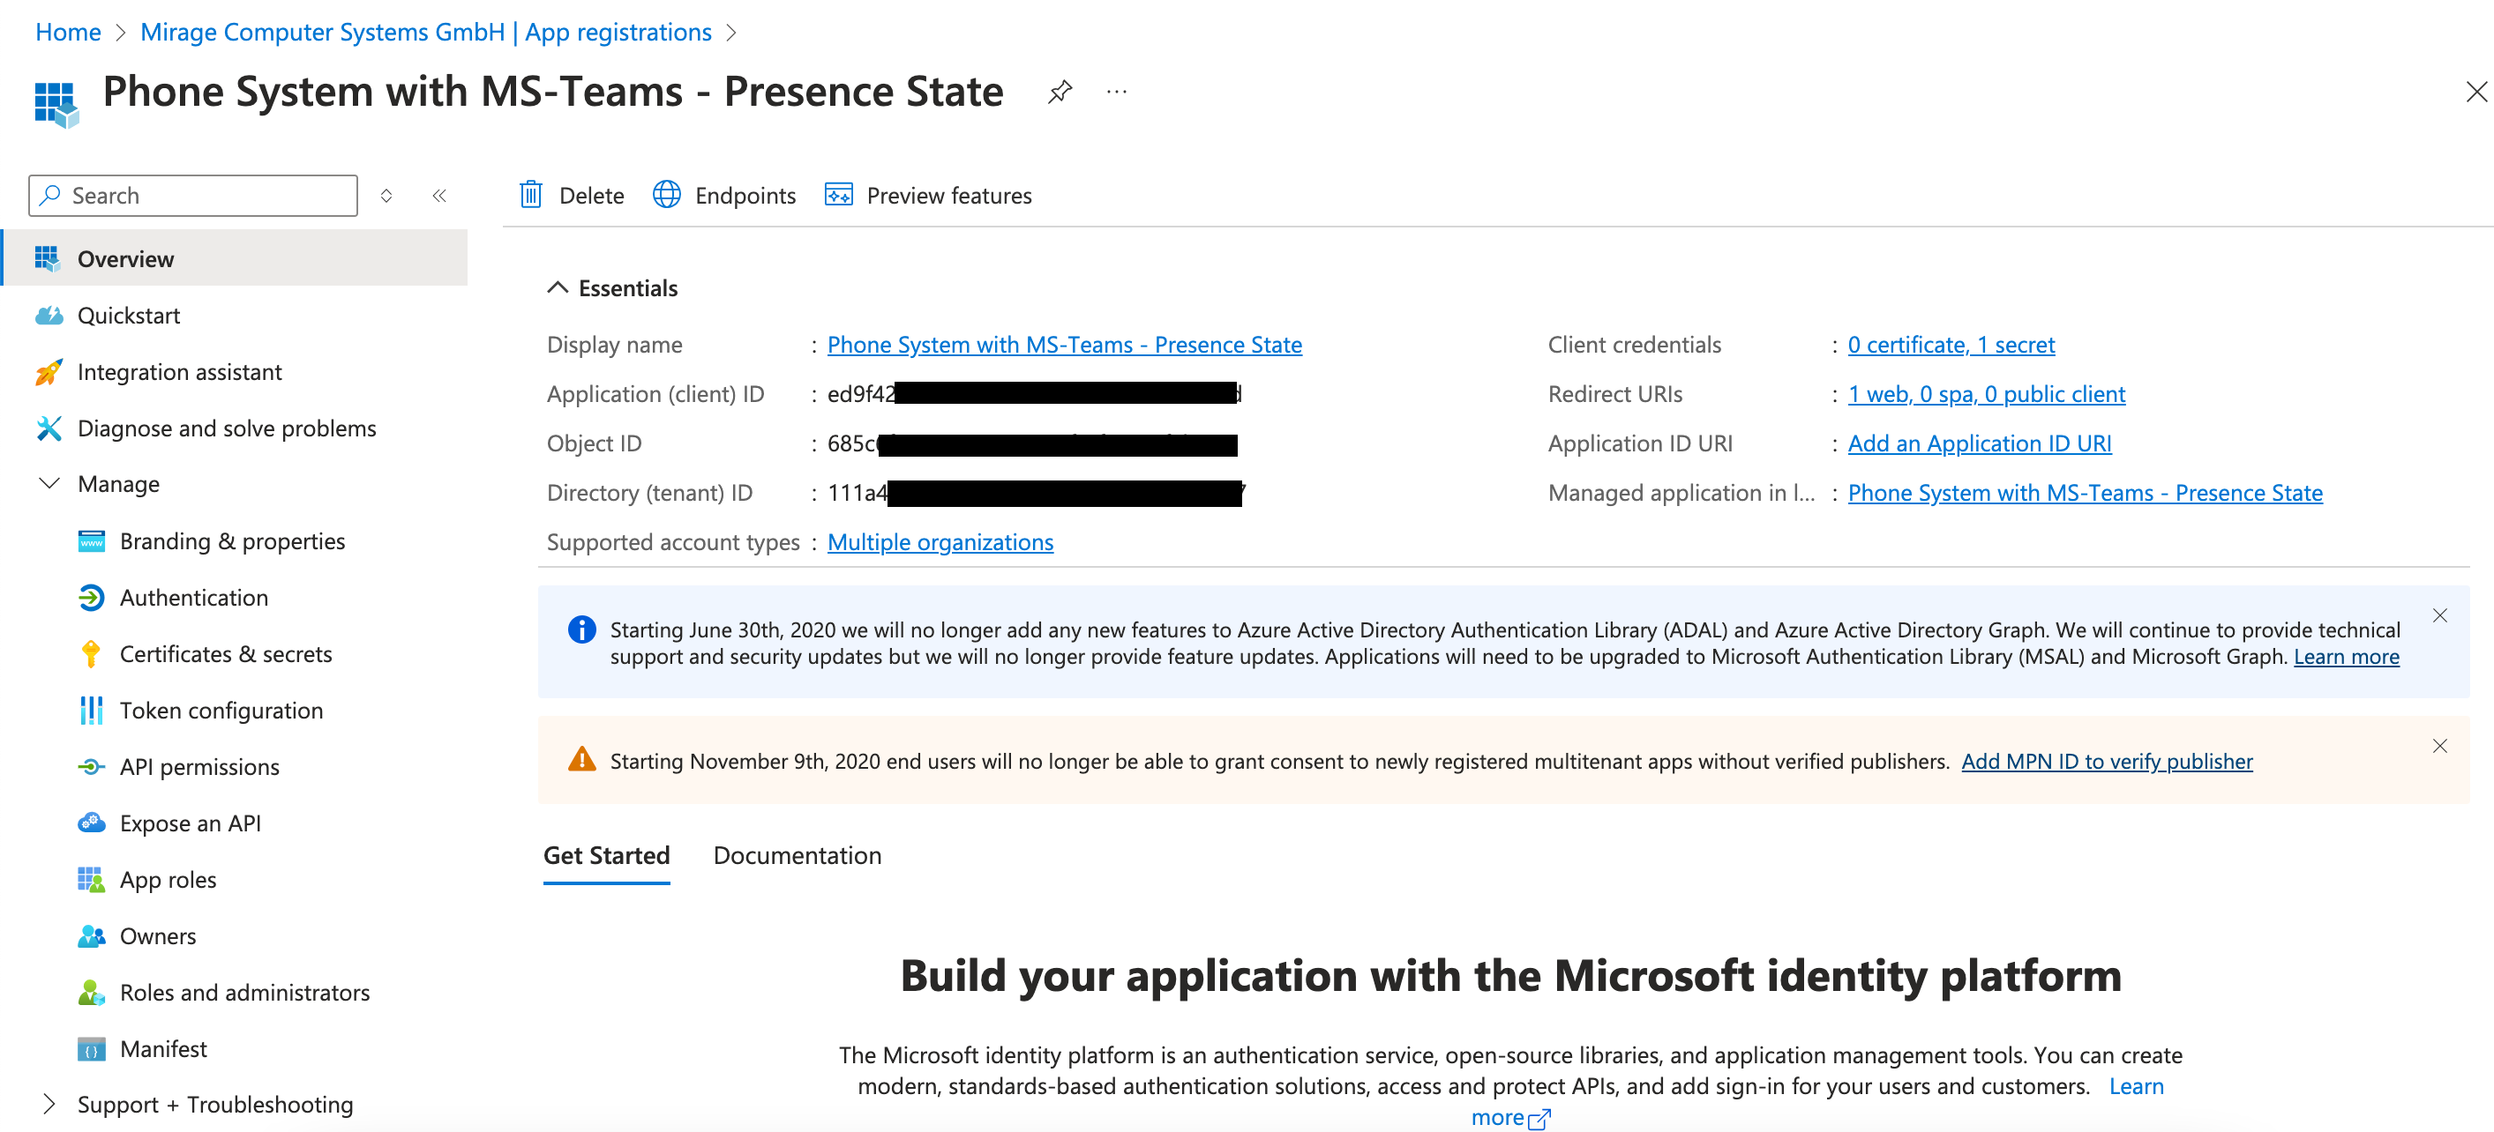
Task: Open the Managed application link
Action: (2085, 493)
